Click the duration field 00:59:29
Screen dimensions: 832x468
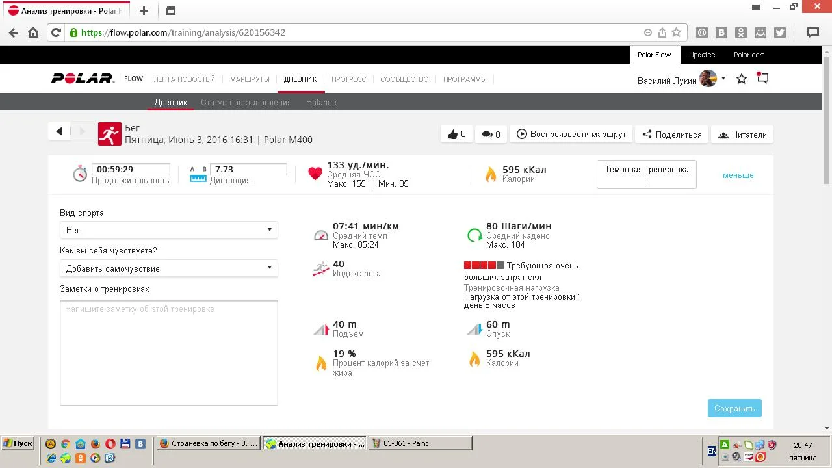point(131,169)
